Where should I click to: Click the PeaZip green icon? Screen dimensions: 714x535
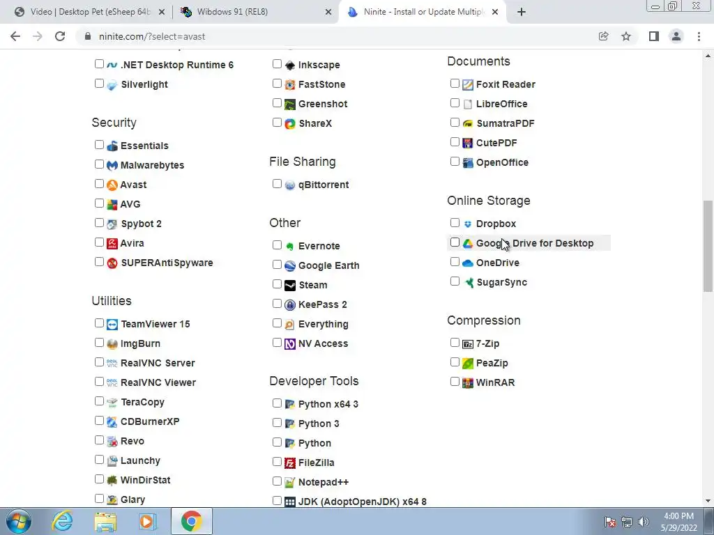pyautogui.click(x=468, y=363)
